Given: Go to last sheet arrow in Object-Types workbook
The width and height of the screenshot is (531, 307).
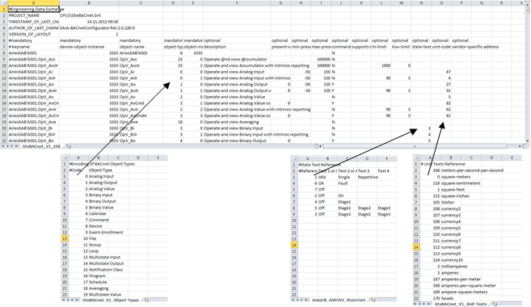Looking at the screenshot, I should (x=78, y=300).
